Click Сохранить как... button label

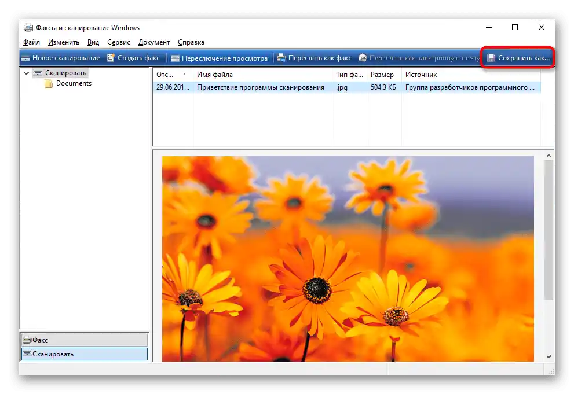click(x=524, y=58)
